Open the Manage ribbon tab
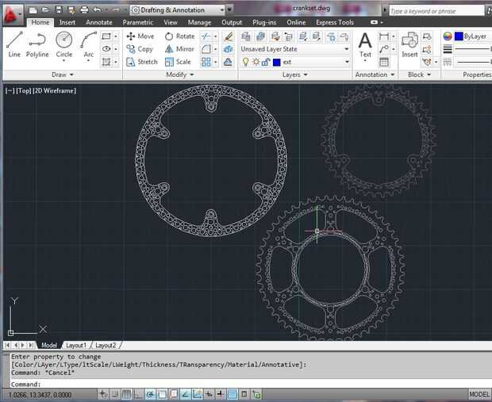The width and height of the screenshot is (492, 402). tap(199, 22)
